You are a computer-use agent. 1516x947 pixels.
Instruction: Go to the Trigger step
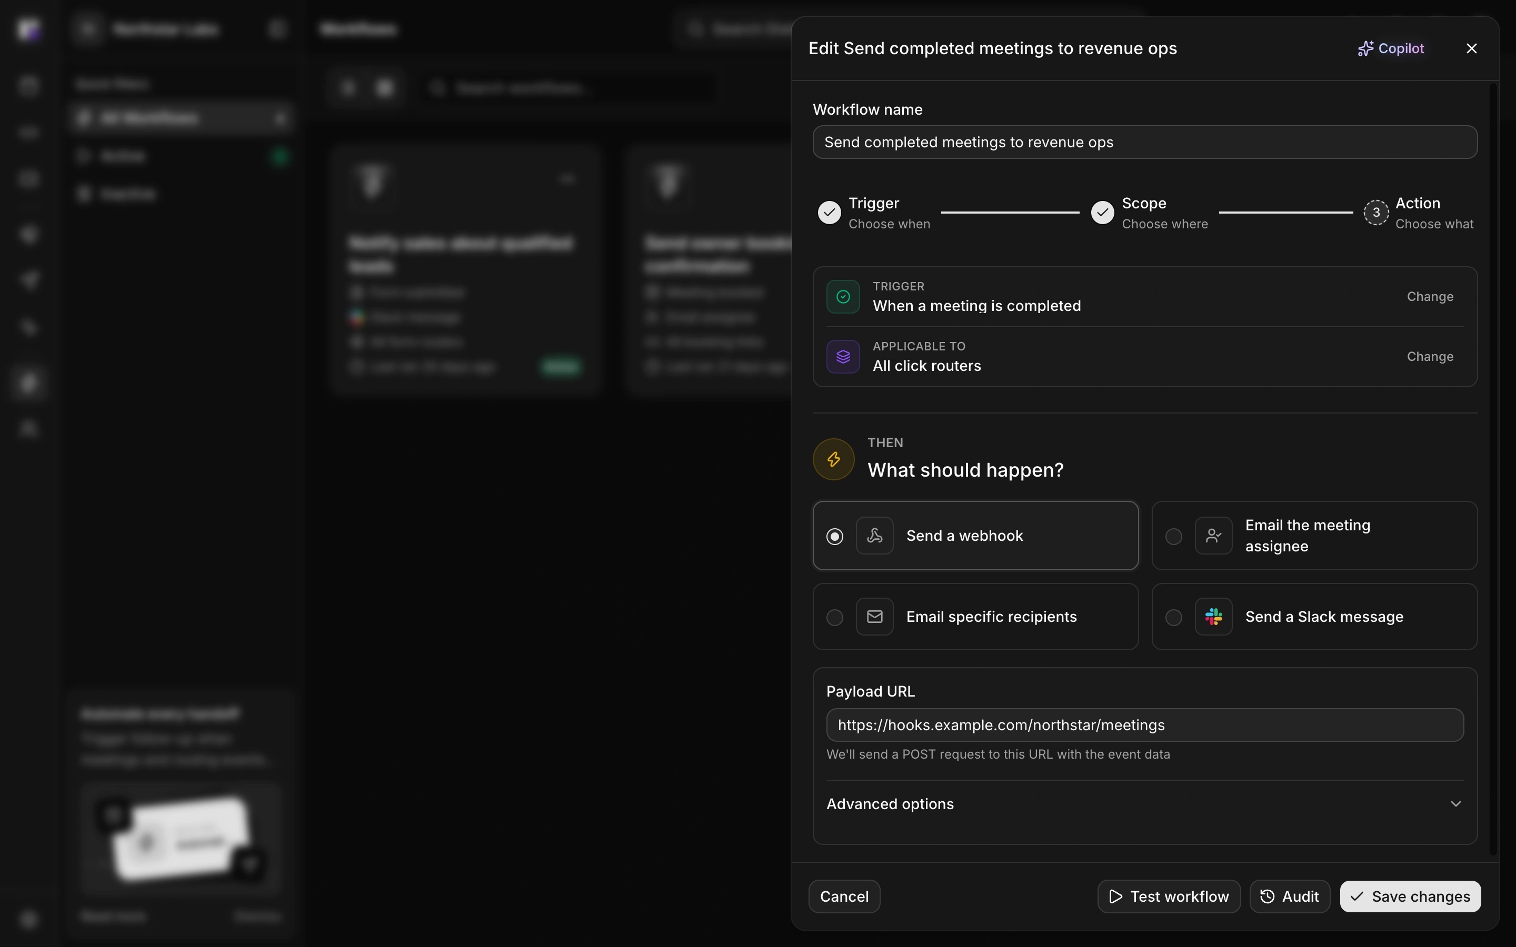click(874, 213)
